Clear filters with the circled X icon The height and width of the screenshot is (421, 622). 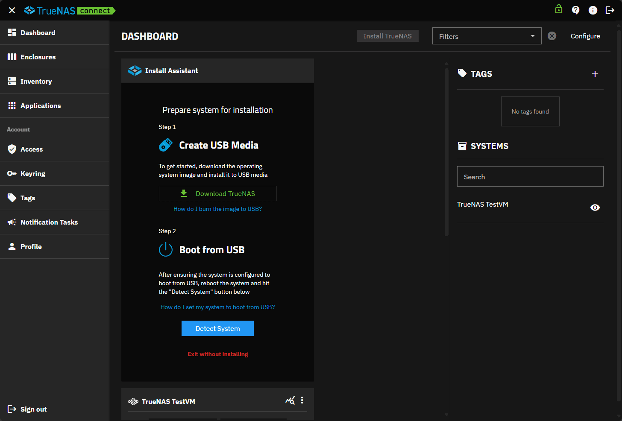(552, 36)
